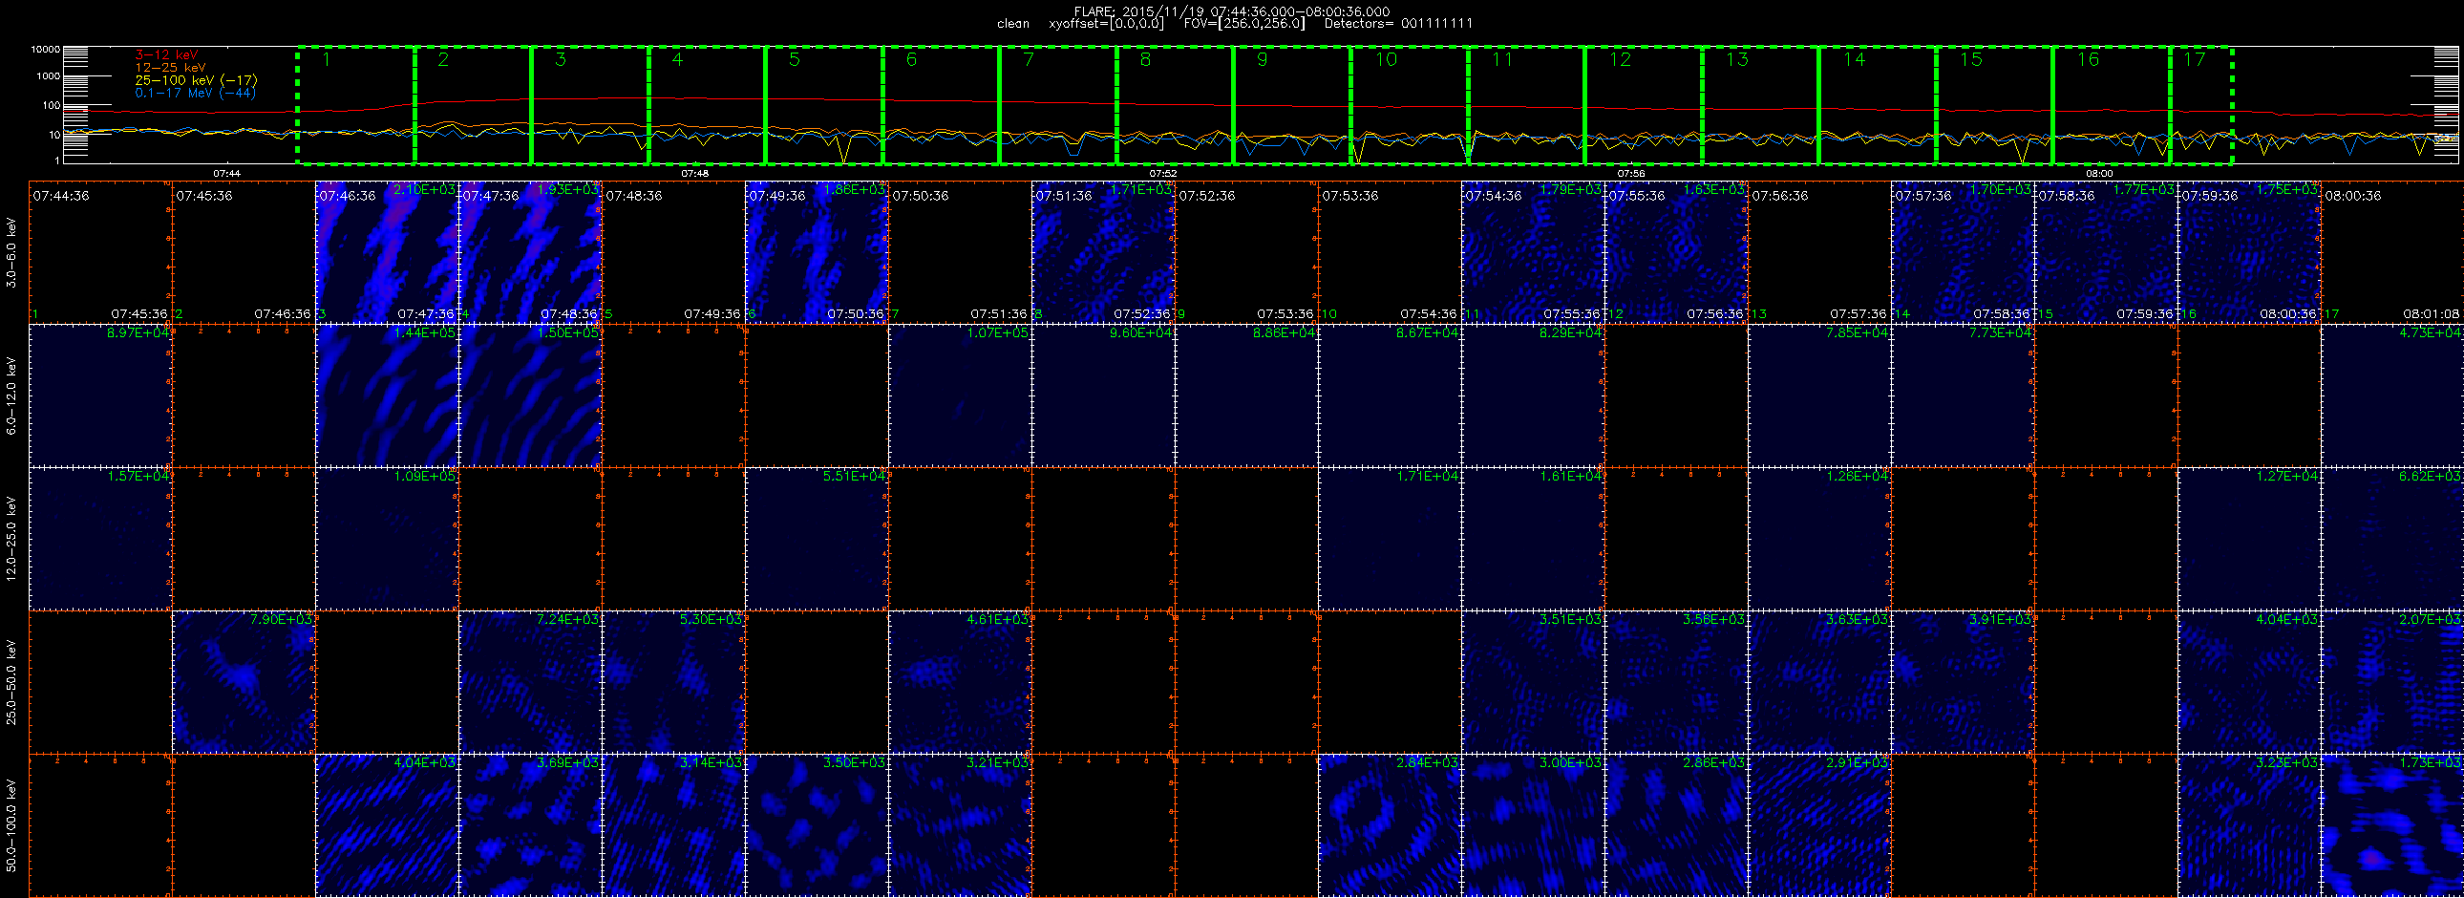
Task: Select light curve interval 10 marker
Action: coord(1386,60)
